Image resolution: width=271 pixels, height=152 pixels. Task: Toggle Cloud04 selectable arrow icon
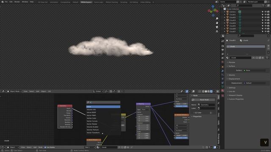263,23
